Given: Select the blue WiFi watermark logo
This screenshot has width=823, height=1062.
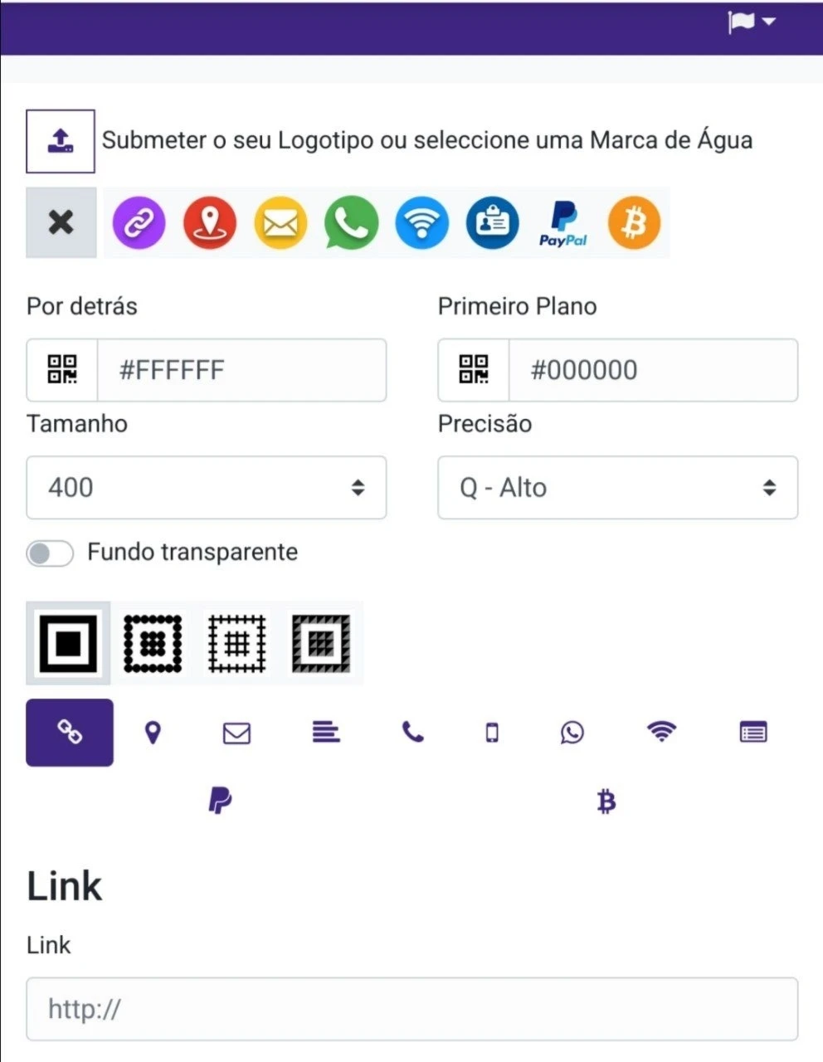Looking at the screenshot, I should click(421, 222).
